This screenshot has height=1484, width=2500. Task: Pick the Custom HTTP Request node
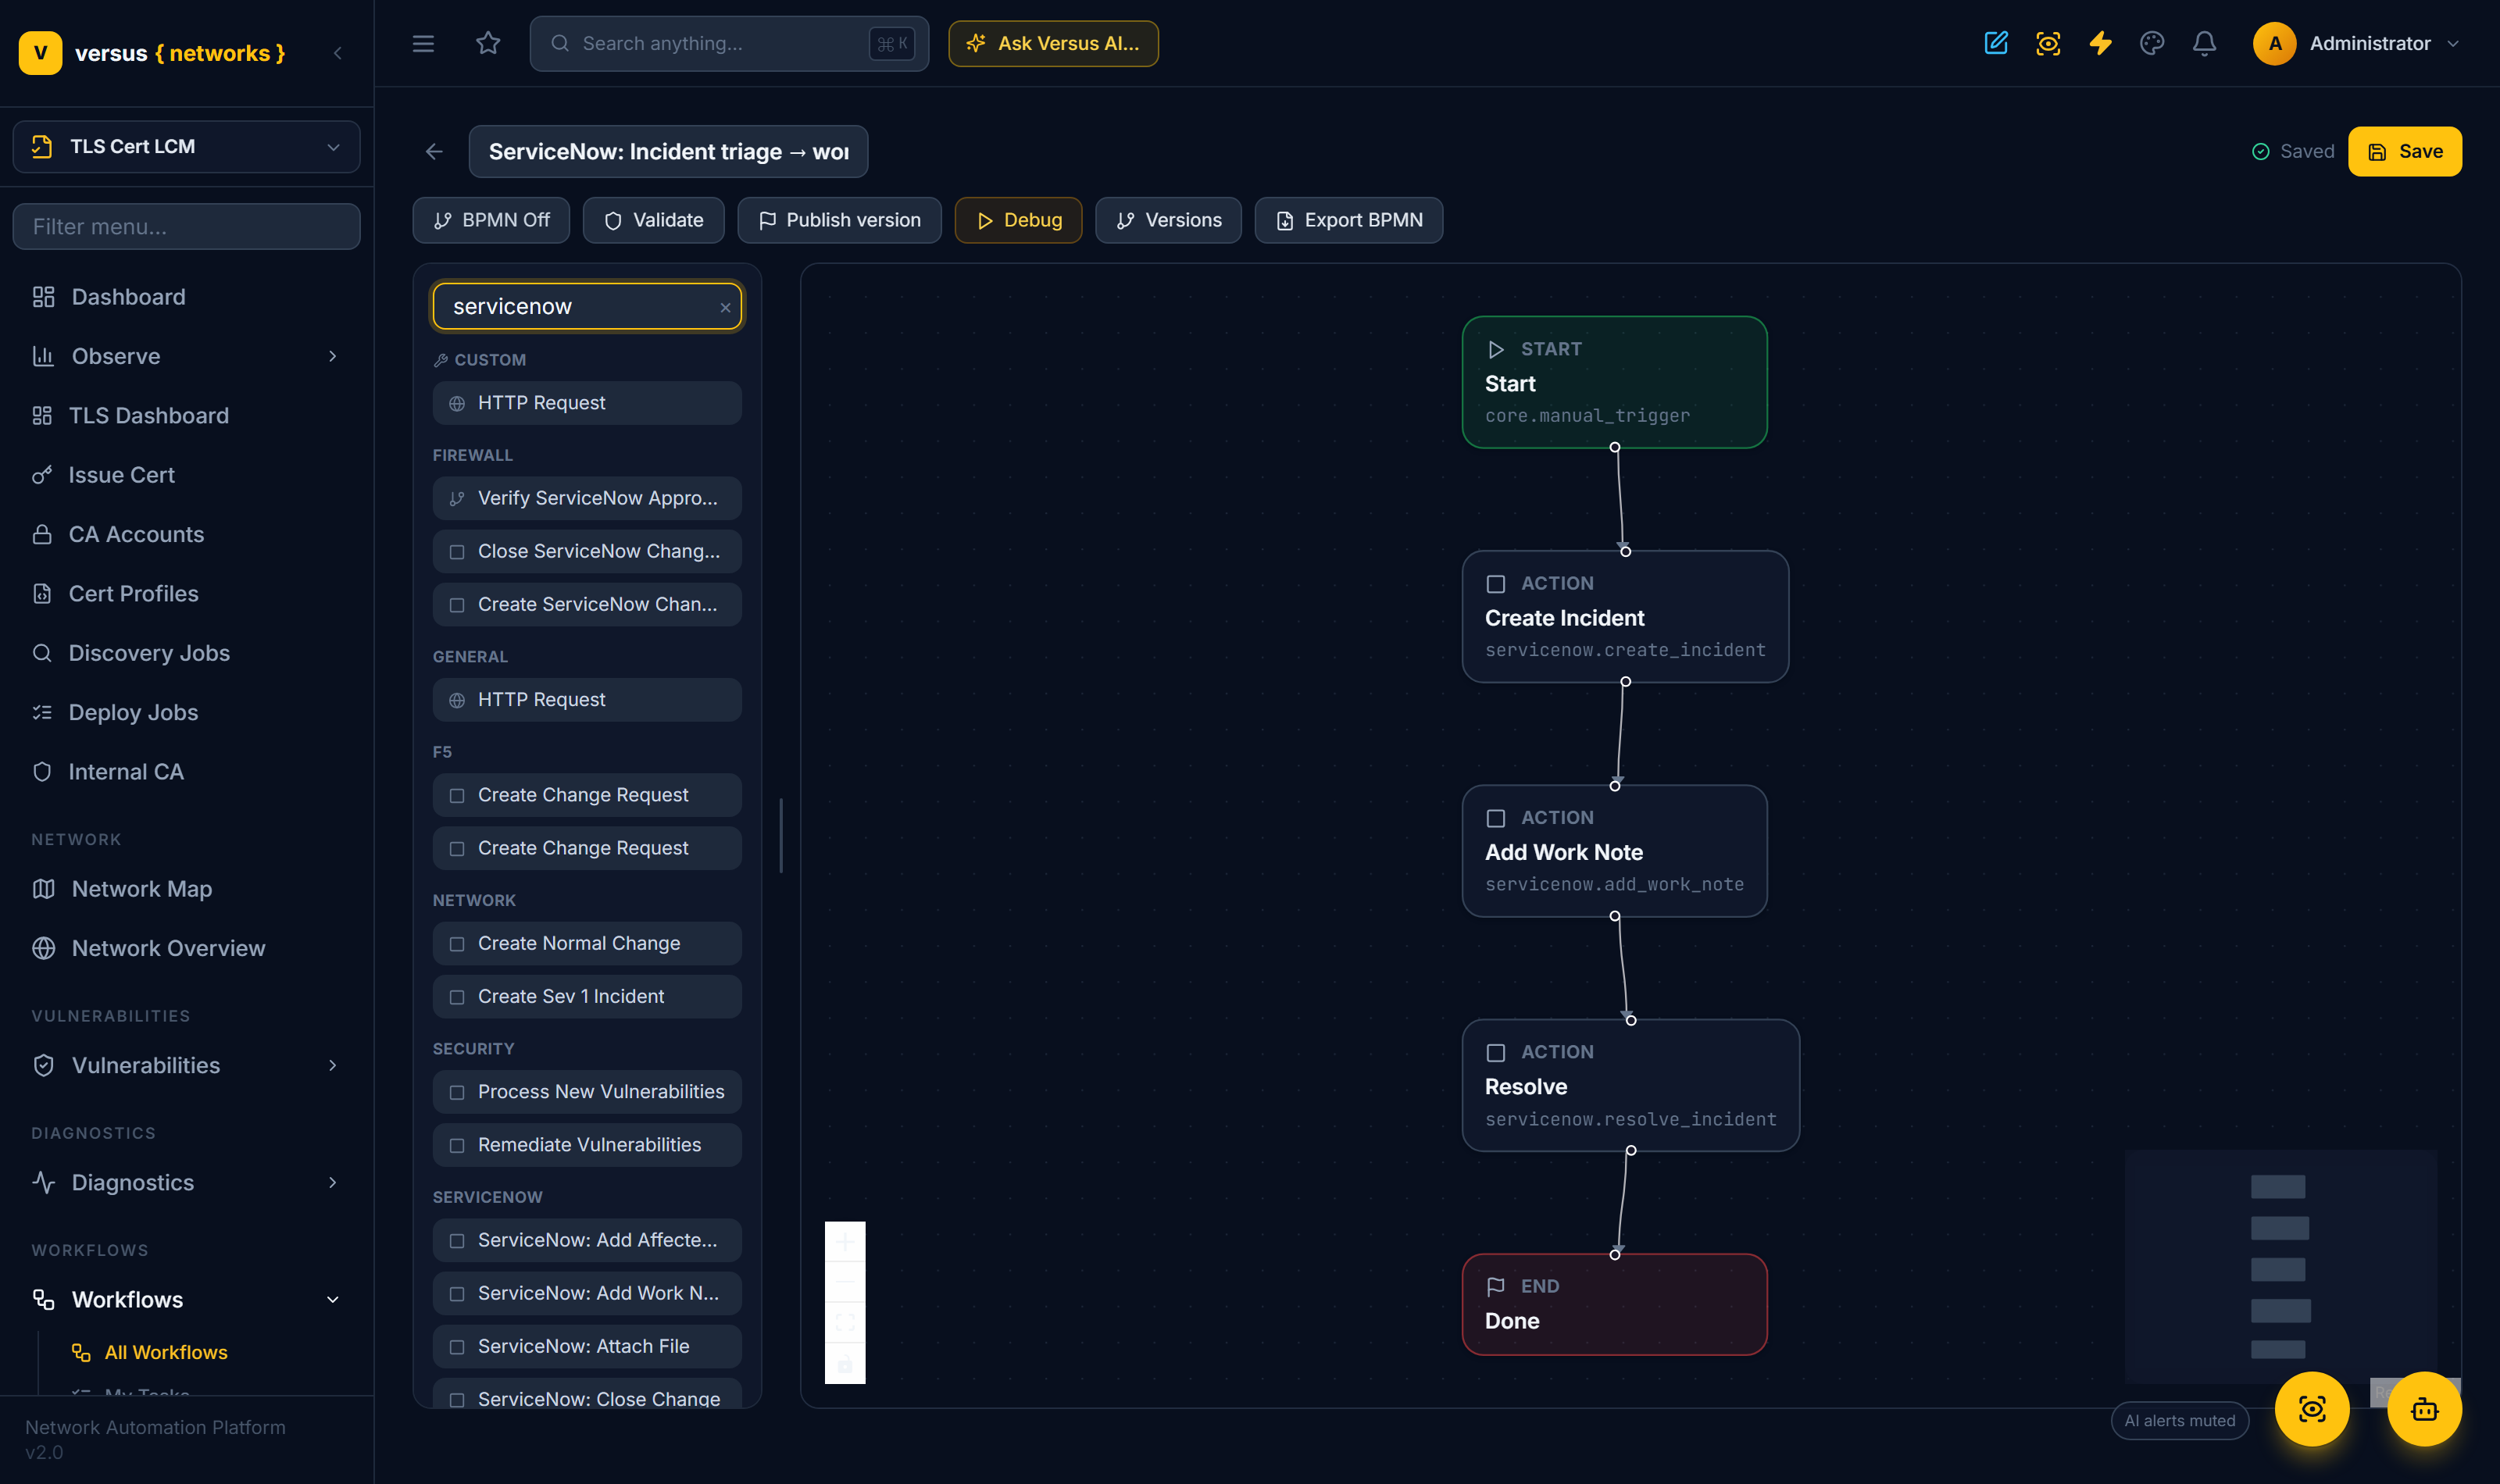point(587,403)
